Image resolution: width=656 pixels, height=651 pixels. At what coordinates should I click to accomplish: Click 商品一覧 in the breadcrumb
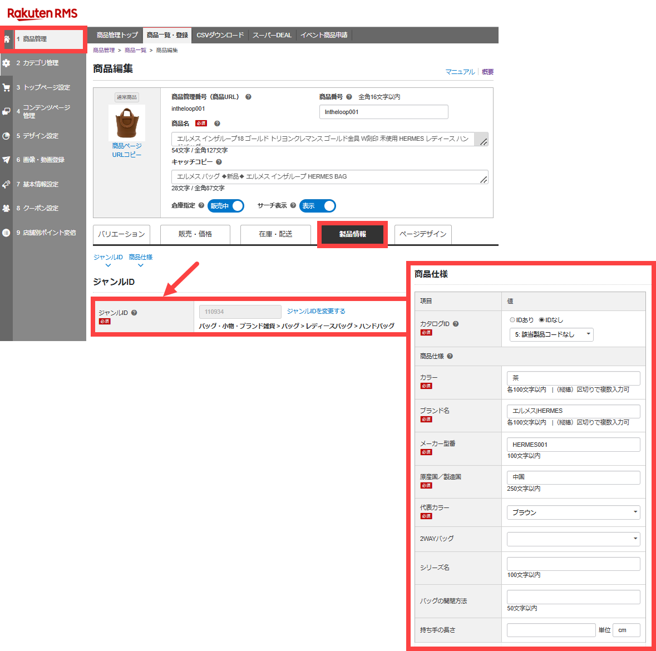[136, 50]
